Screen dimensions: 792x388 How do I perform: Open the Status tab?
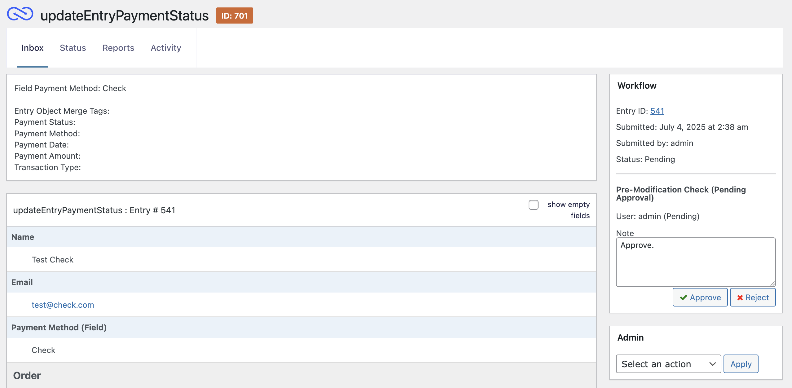73,48
